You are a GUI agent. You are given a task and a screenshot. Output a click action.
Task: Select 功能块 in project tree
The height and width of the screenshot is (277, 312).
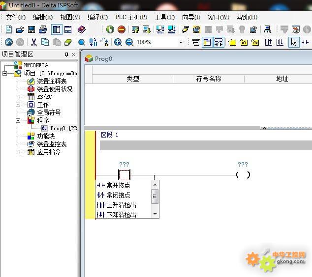pos(46,136)
